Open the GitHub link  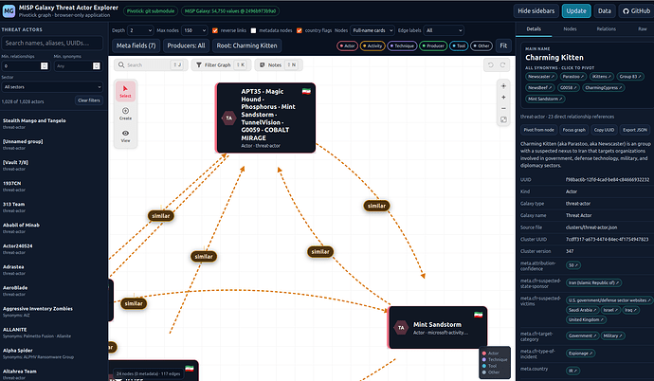pos(636,11)
